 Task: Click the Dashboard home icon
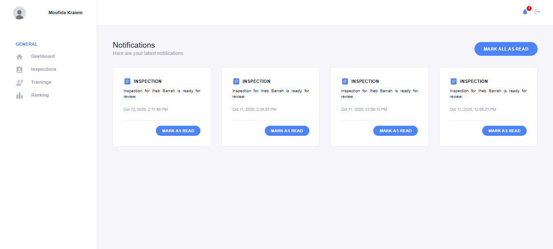(19, 57)
